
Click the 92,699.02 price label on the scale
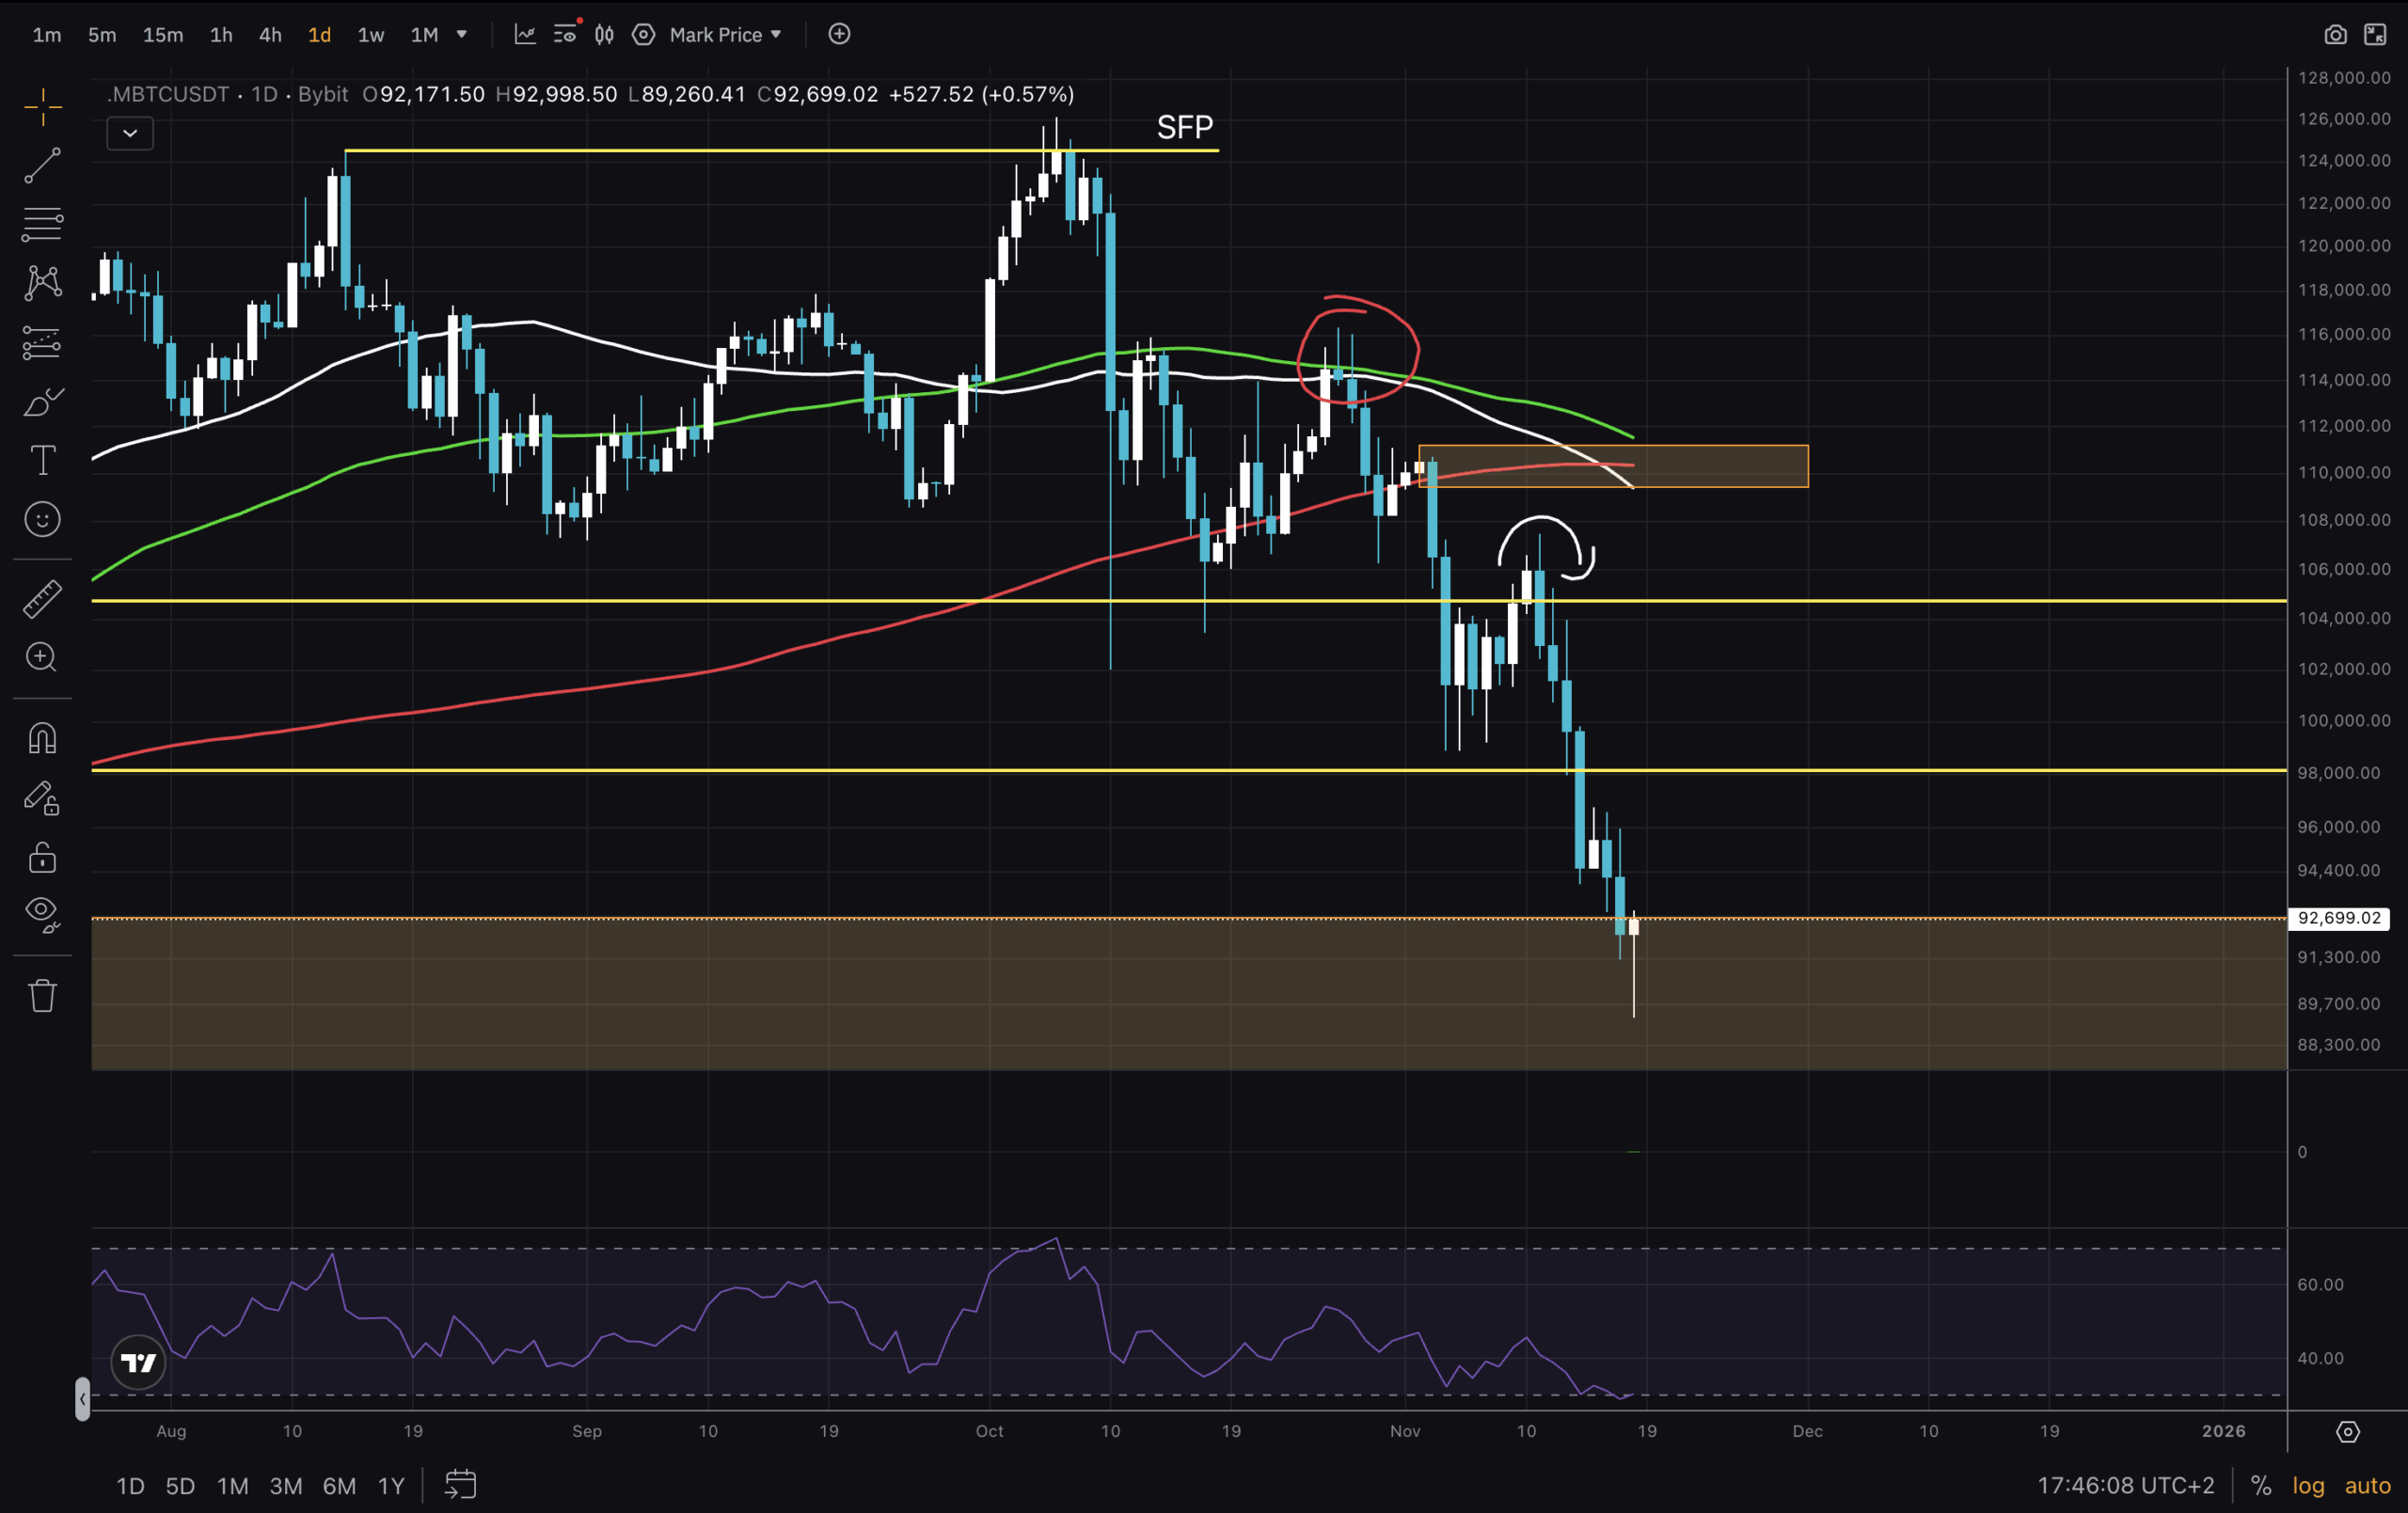click(2339, 918)
